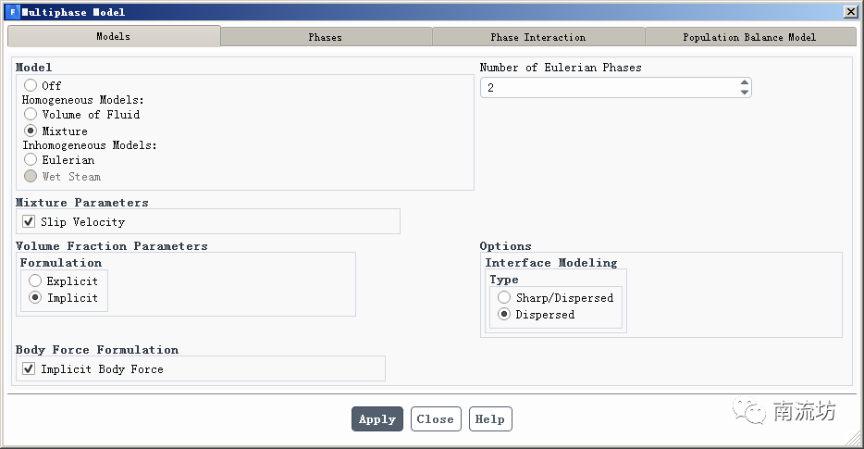
Task: Turn the multiphase model Off
Action: (31, 85)
